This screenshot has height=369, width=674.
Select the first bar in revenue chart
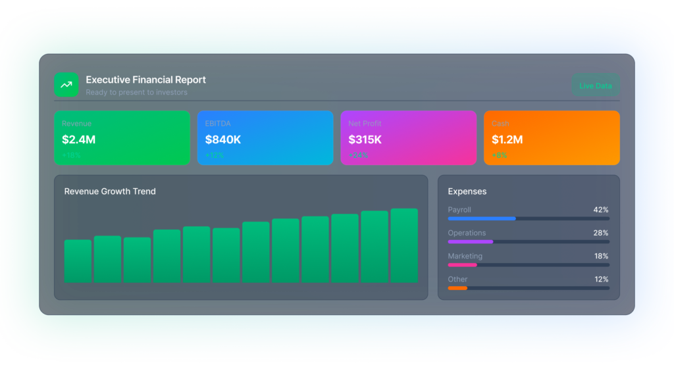(78, 261)
